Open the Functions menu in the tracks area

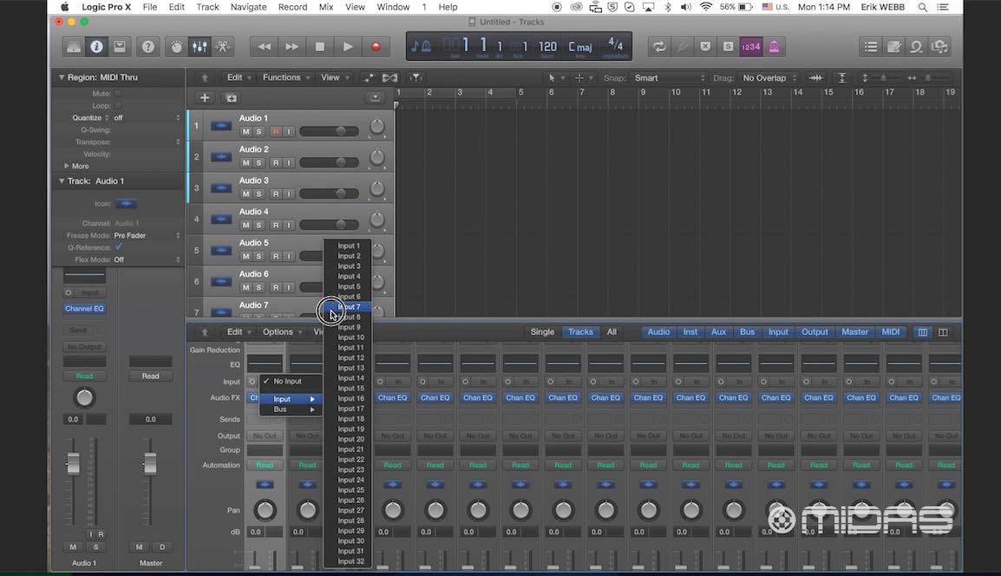[x=286, y=78]
